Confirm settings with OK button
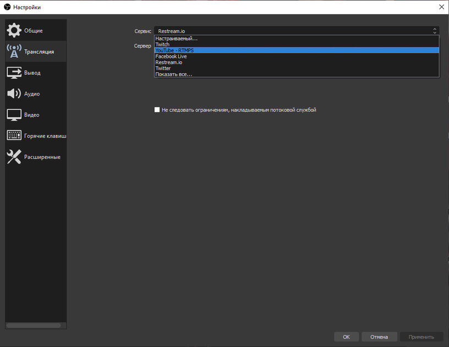Screen dimensions: 449x347 (x=346, y=337)
